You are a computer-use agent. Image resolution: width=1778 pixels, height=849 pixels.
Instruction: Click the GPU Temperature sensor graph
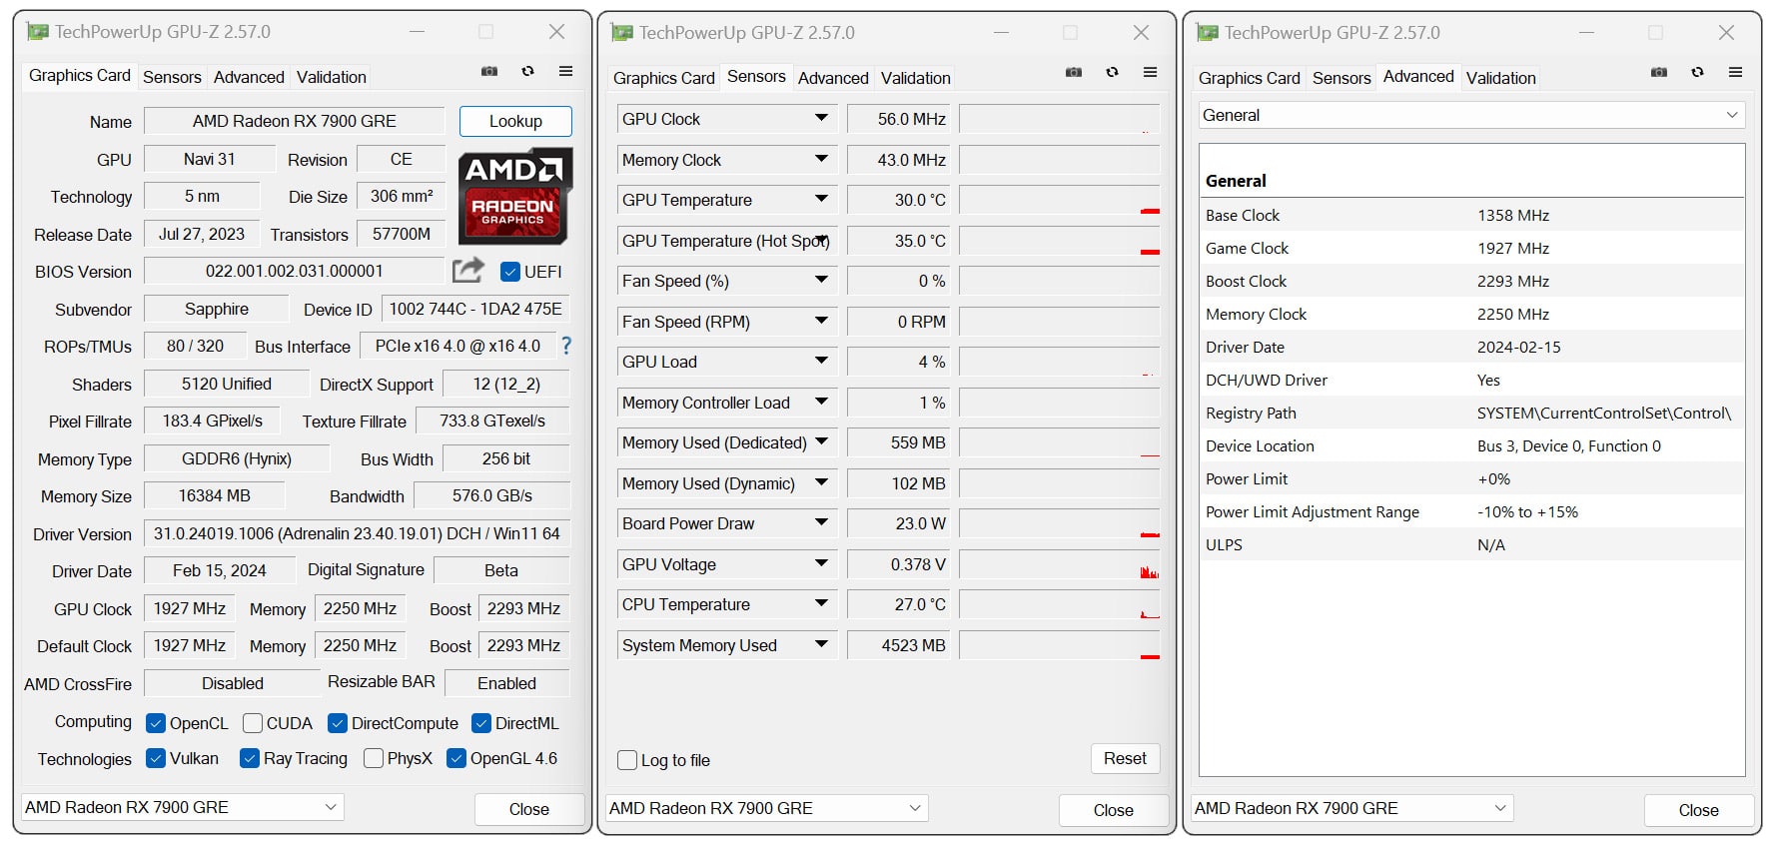(x=1060, y=200)
